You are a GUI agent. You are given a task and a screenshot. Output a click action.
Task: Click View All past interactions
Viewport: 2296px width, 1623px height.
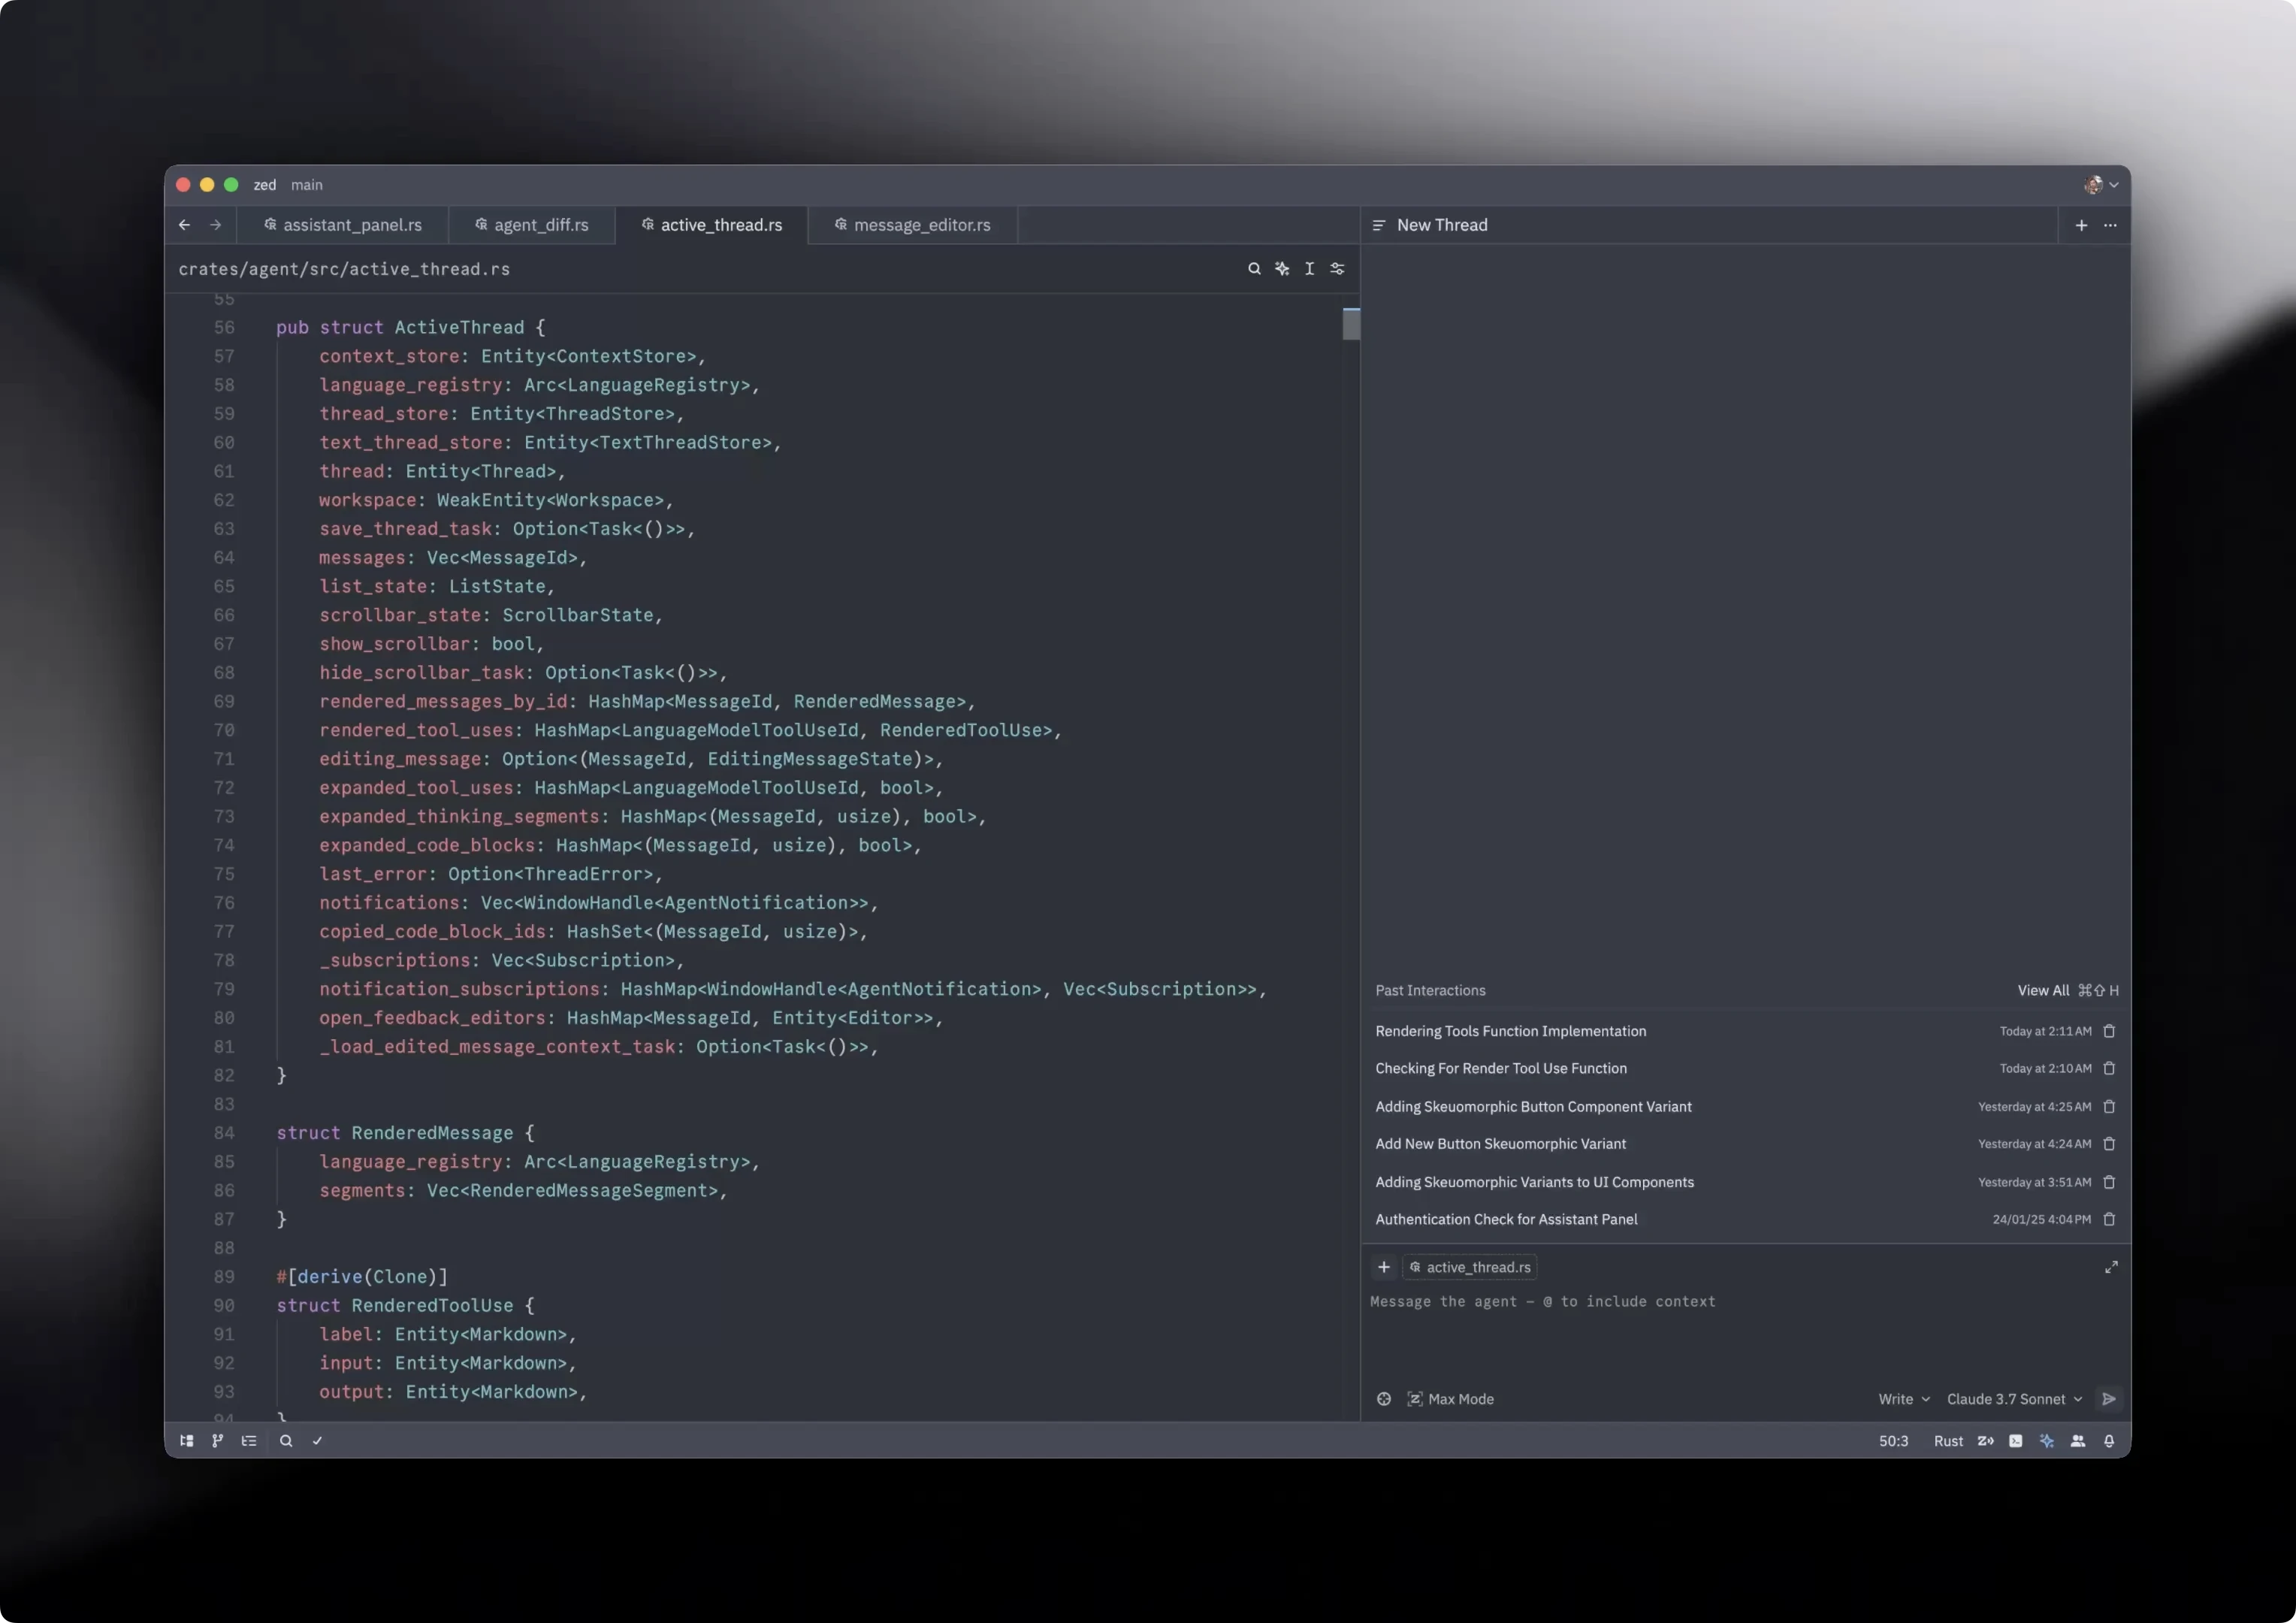(x=2043, y=990)
